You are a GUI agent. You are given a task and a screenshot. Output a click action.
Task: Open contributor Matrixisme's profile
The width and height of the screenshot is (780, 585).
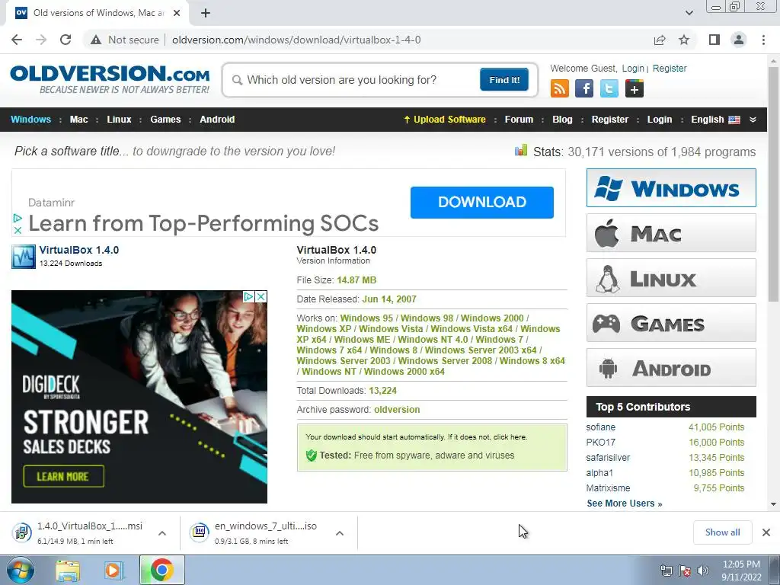[x=608, y=488]
